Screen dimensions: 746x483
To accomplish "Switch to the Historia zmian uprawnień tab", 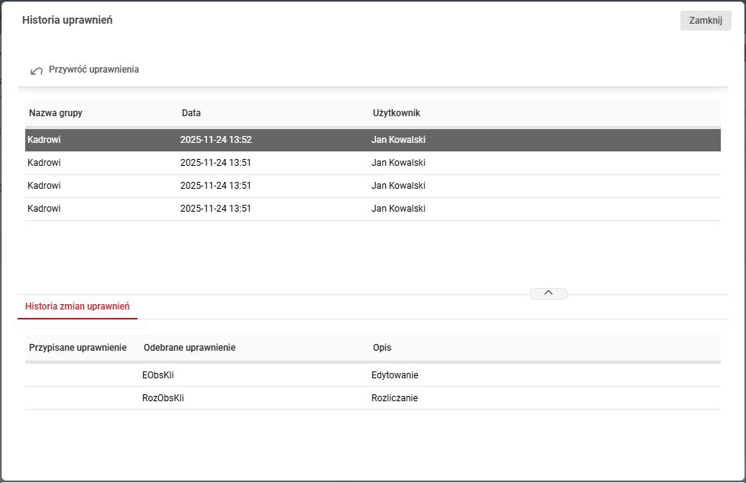I will click(x=77, y=306).
